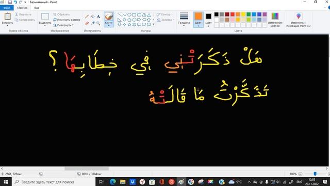Open Customize Quick Access Toolbar arrow
Viewport: 330px width, 186px height.
coord(25,2)
